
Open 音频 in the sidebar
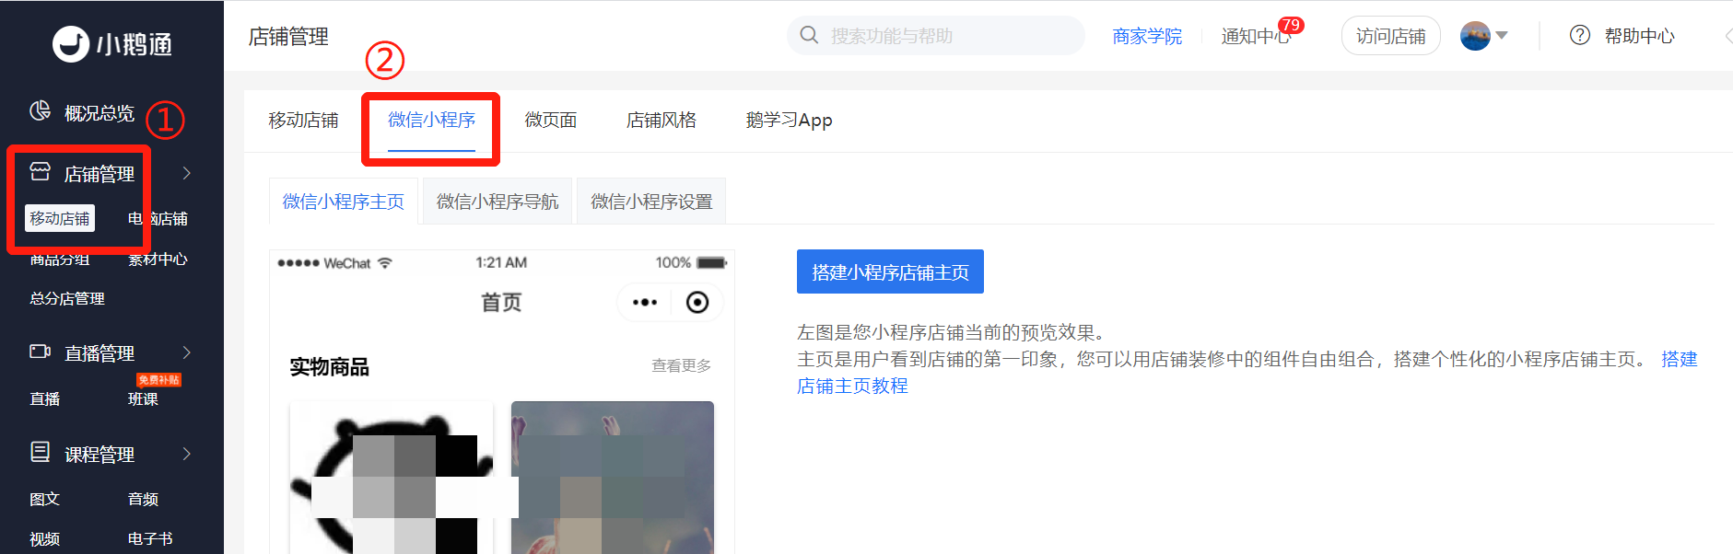[x=143, y=499]
